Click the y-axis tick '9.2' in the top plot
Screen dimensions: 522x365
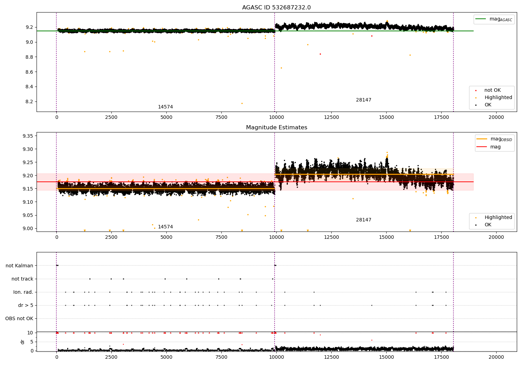pyautogui.click(x=29, y=27)
